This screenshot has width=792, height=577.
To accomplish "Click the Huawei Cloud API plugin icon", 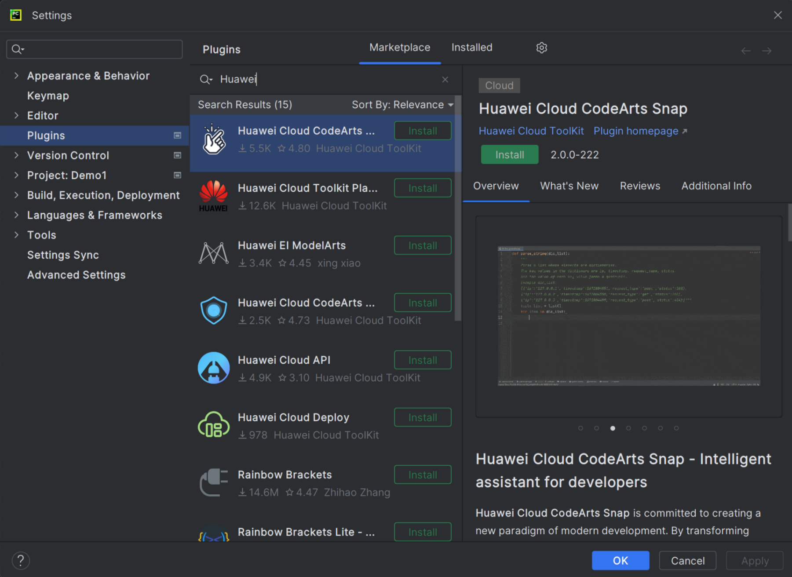I will (x=214, y=368).
